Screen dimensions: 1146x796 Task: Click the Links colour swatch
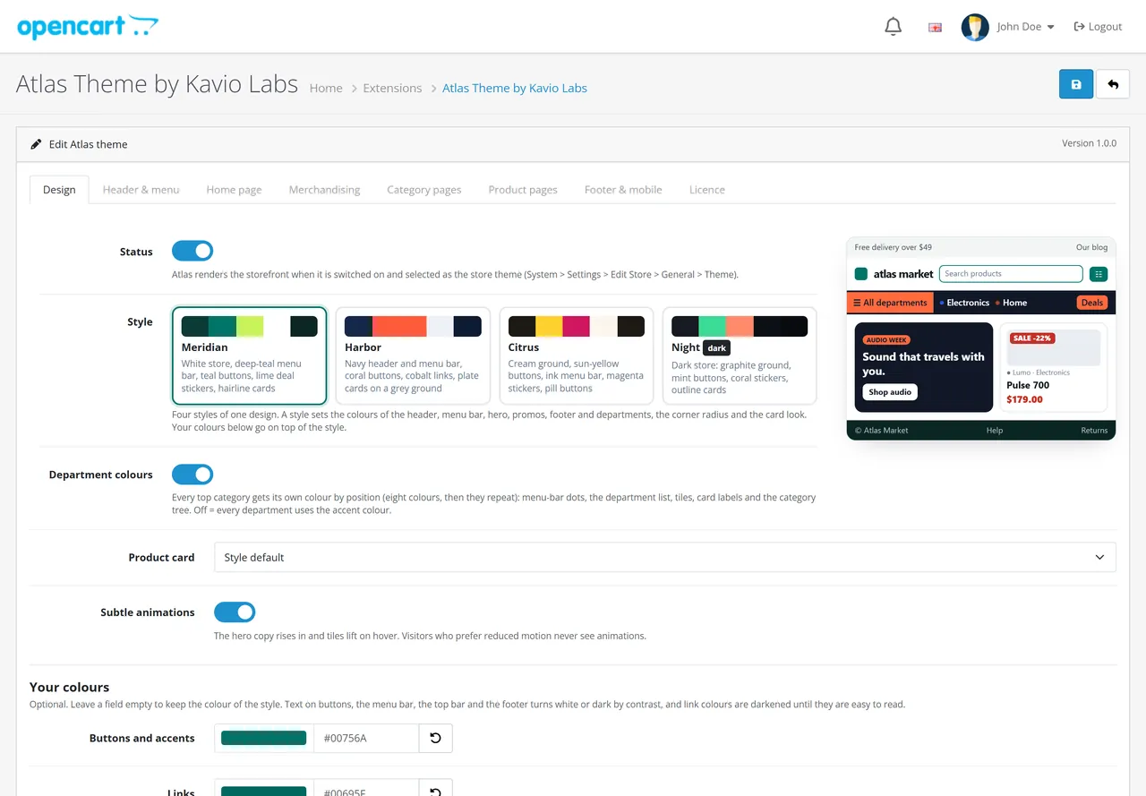pyautogui.click(x=263, y=792)
